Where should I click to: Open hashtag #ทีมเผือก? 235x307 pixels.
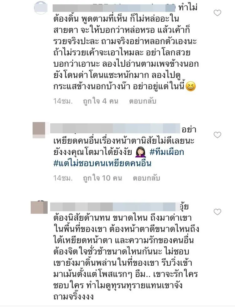pyautogui.click(x=167, y=152)
